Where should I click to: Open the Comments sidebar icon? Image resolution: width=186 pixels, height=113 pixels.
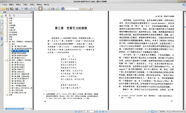pyautogui.click(x=2, y=33)
